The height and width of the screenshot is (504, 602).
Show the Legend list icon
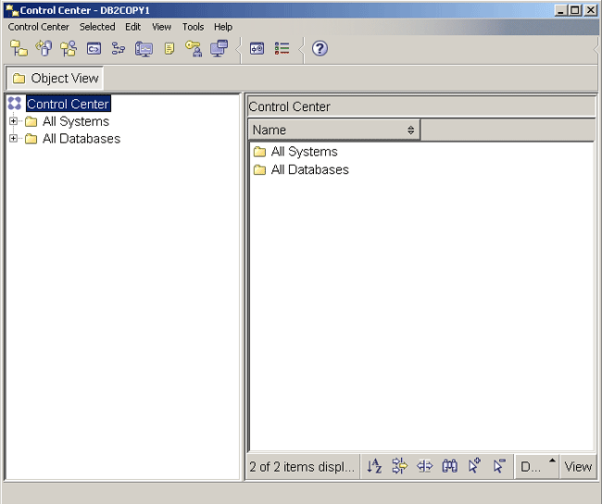coord(282,49)
